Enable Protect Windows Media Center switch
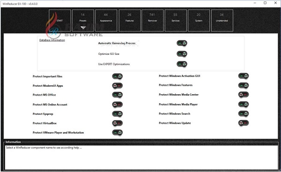 (244, 95)
